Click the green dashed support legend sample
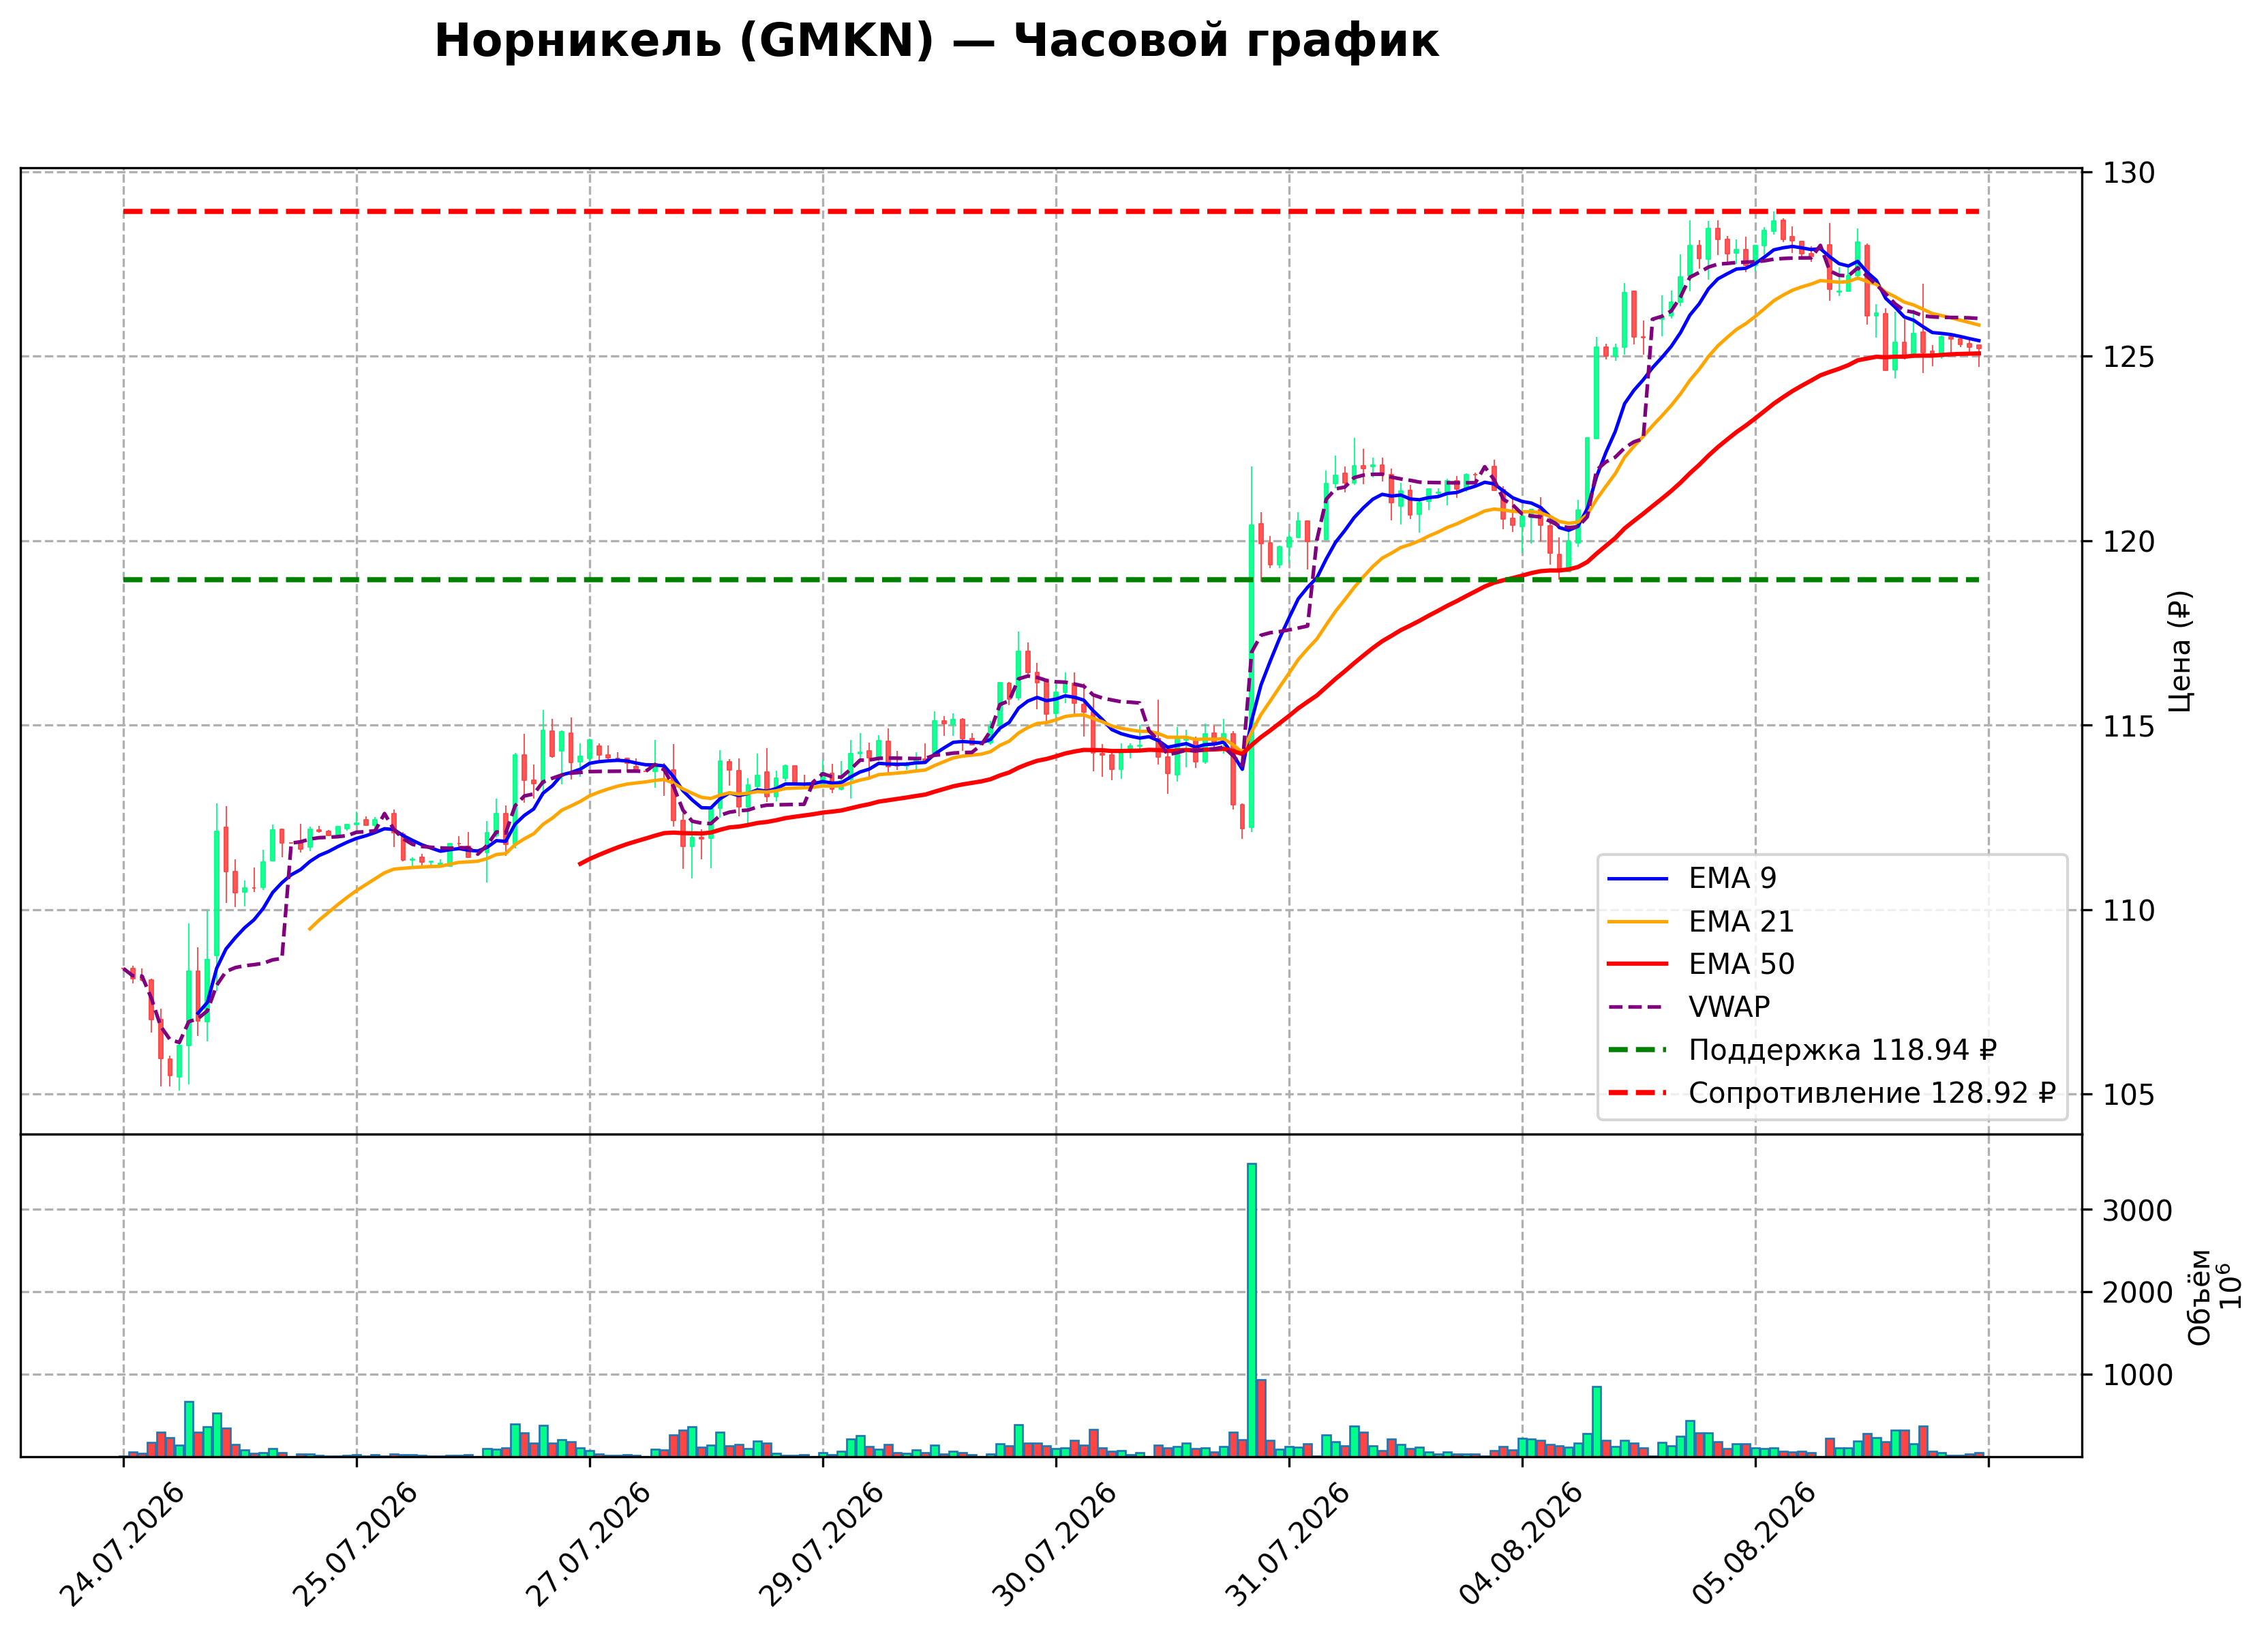This screenshot has width=2268, height=1632. pyautogui.click(x=1638, y=1051)
